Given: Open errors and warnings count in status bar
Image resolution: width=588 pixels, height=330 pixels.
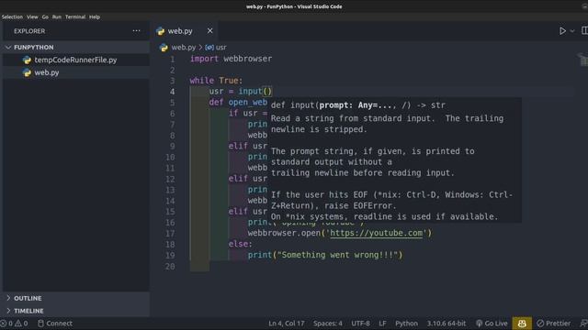Looking at the screenshot, I should coord(15,324).
